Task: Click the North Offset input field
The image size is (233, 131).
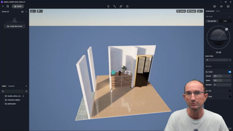Action: point(217,60)
